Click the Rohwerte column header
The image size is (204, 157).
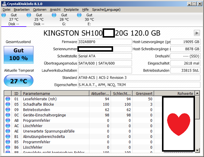coord(175,93)
